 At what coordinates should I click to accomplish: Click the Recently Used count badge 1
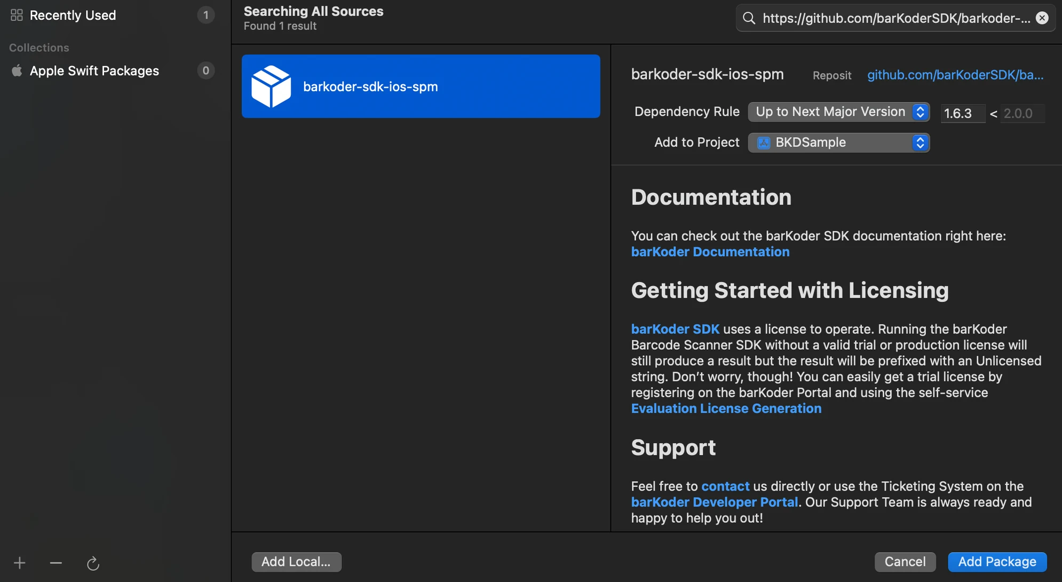205,15
